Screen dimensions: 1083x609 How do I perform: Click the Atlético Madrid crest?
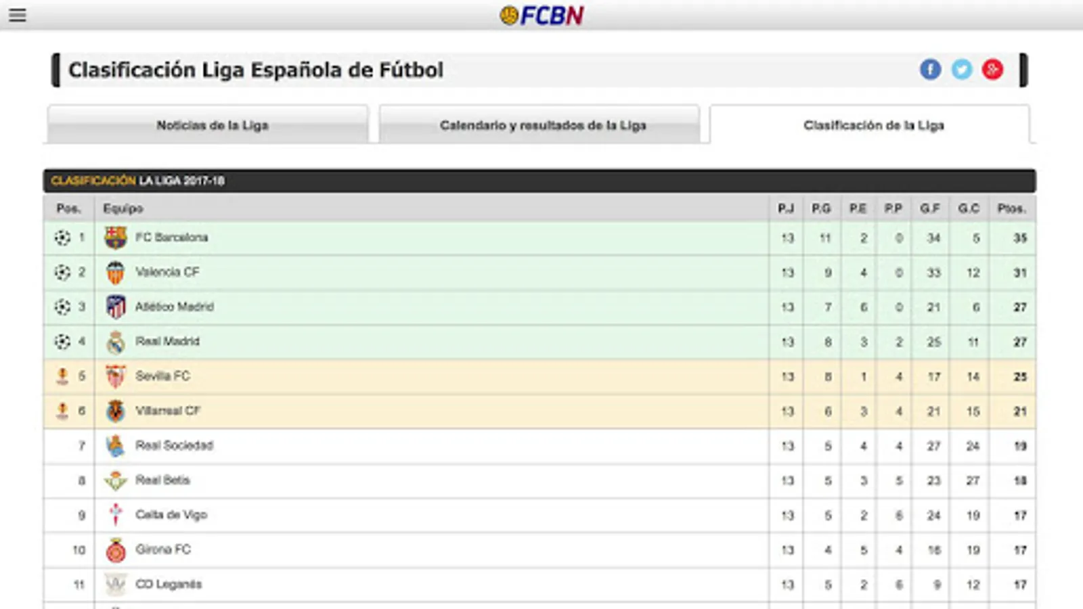pos(116,307)
